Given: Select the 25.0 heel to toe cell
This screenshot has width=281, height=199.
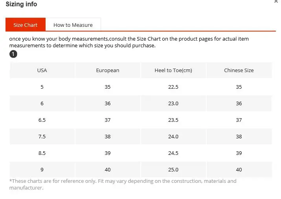Looking at the screenshot, I should click(173, 169).
